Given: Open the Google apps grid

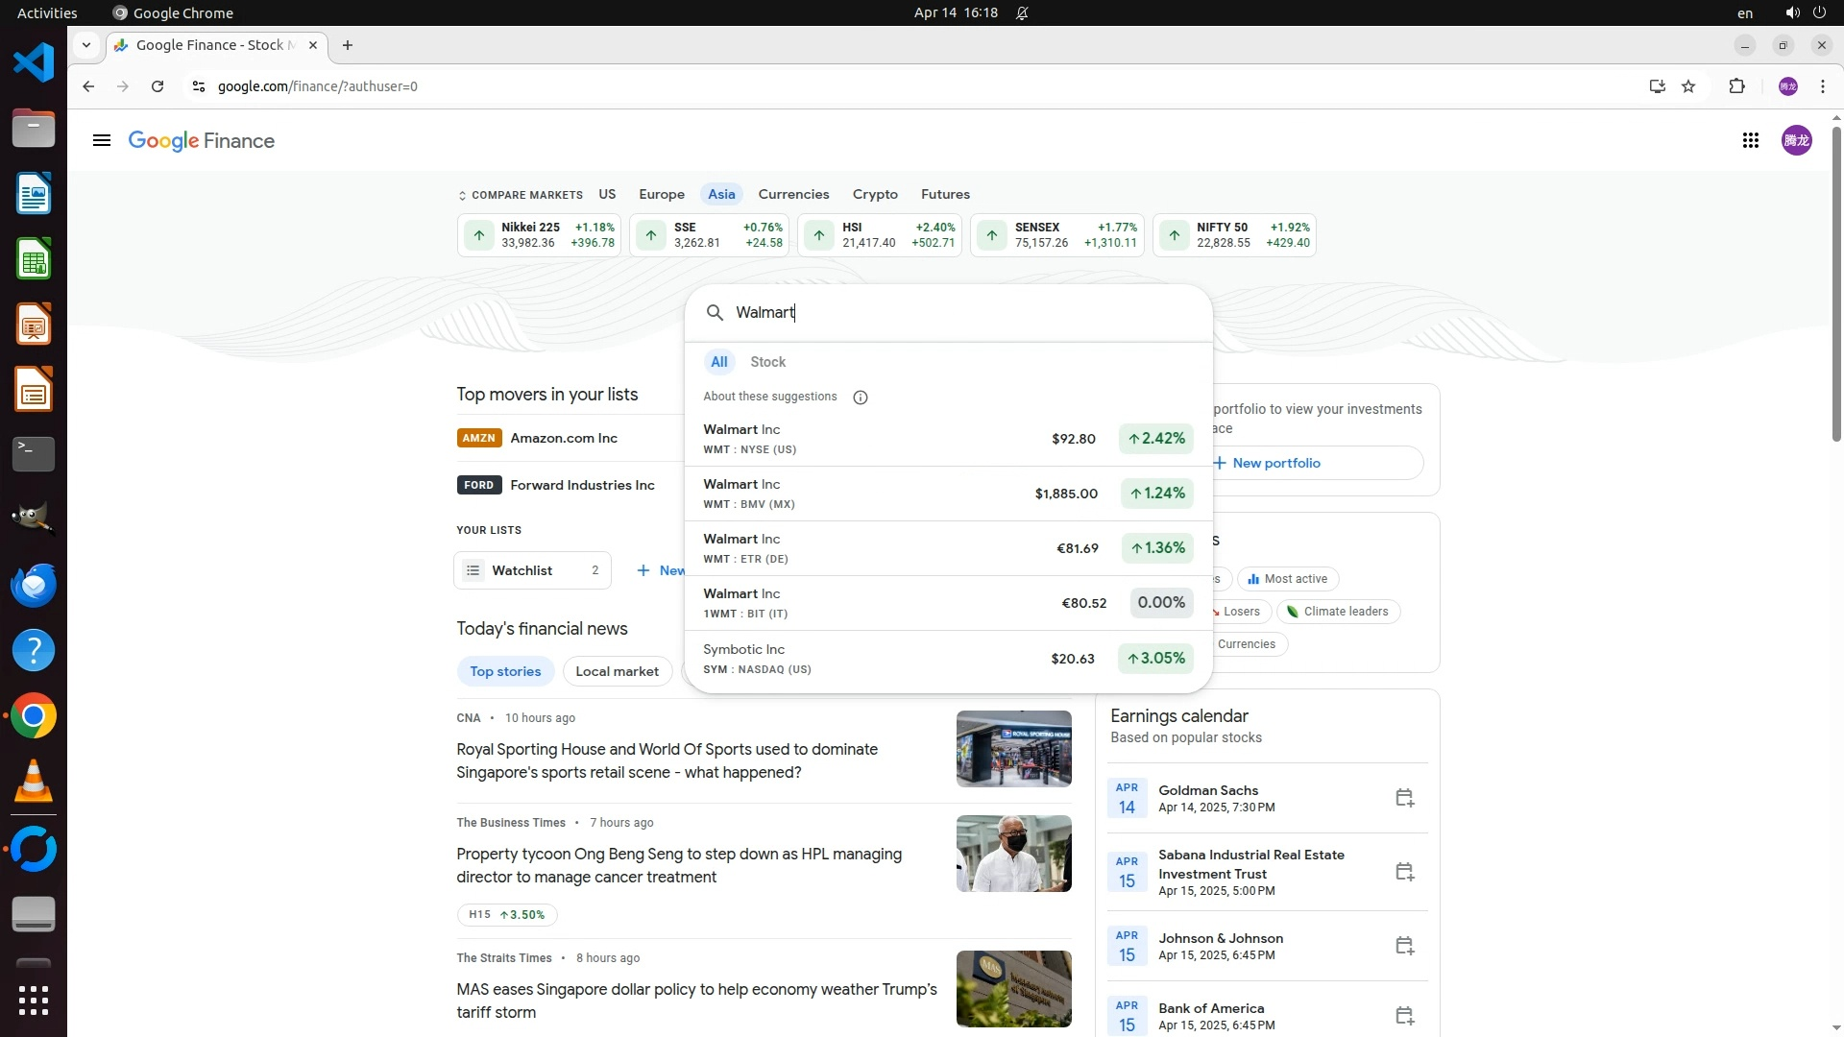Looking at the screenshot, I should (x=1750, y=141).
